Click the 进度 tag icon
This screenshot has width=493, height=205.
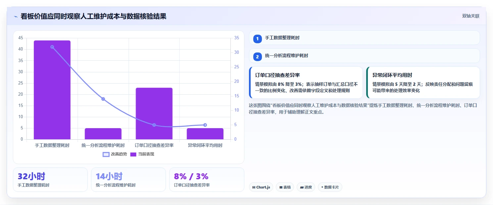[x=302, y=187]
